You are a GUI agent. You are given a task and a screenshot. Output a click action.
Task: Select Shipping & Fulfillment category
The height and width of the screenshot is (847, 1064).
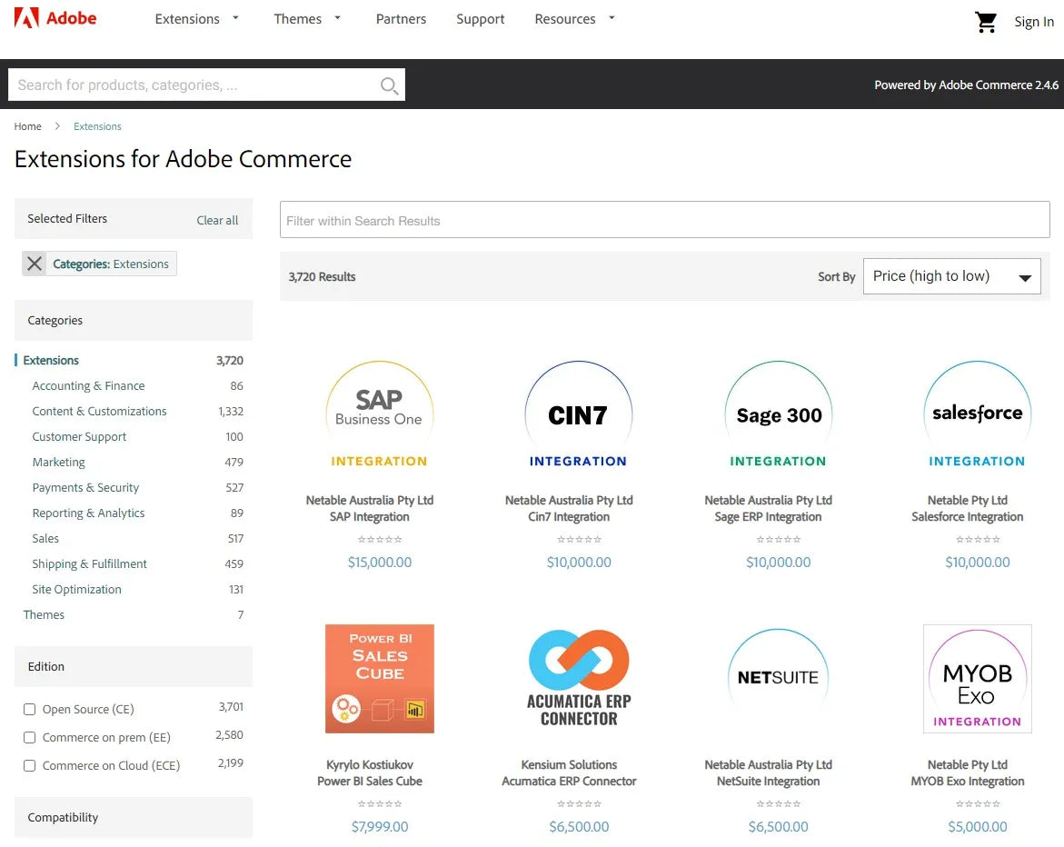(x=90, y=564)
